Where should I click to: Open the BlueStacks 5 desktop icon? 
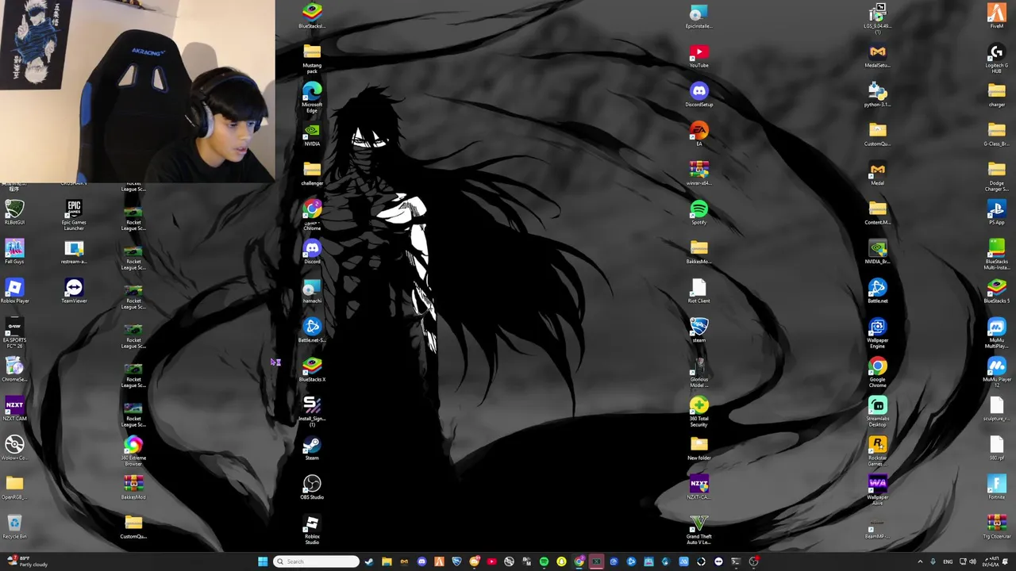click(996, 290)
